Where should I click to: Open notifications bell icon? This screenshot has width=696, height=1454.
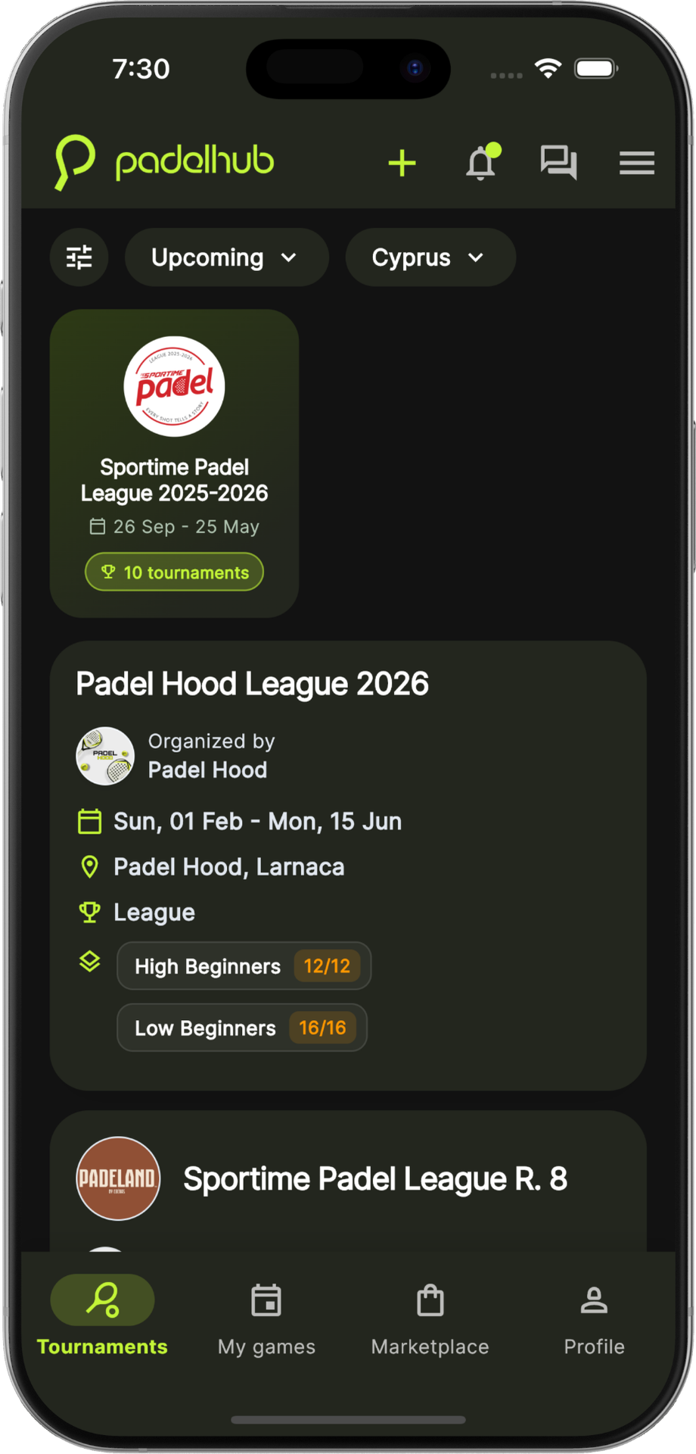click(481, 163)
